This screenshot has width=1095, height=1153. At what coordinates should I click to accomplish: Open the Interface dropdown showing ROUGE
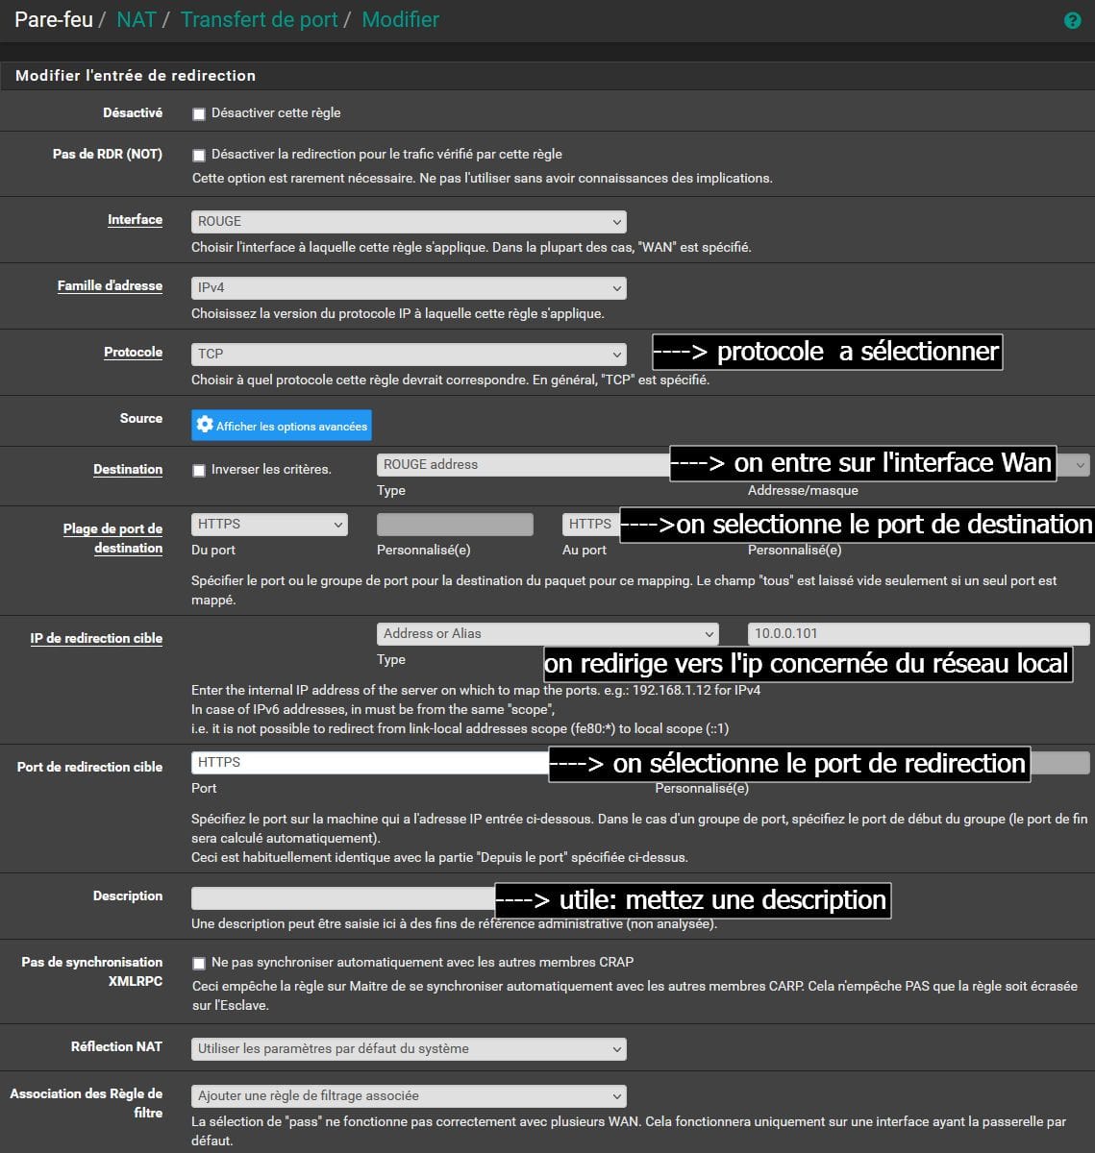pos(409,221)
